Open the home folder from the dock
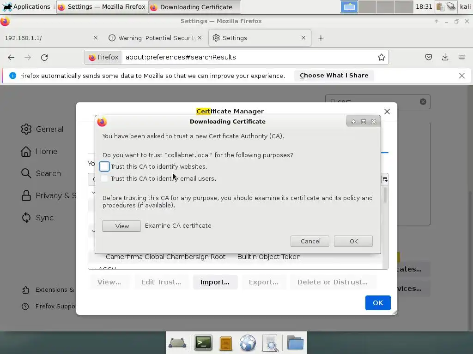The width and height of the screenshot is (473, 354). (x=295, y=342)
